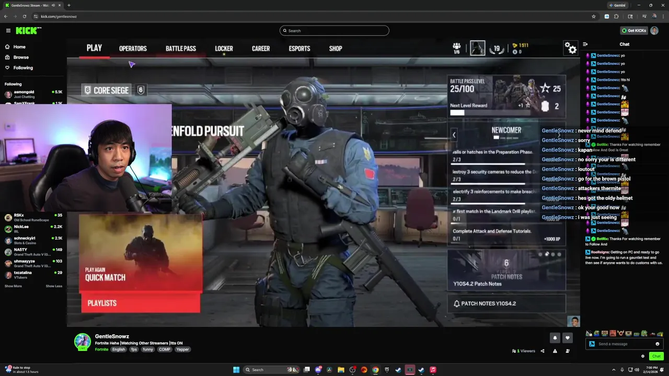Open Browse in the sidebar
The width and height of the screenshot is (669, 376).
(x=21, y=57)
